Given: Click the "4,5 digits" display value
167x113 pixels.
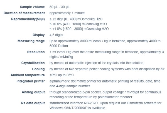Looking at the screenshot, I should 57,35.
